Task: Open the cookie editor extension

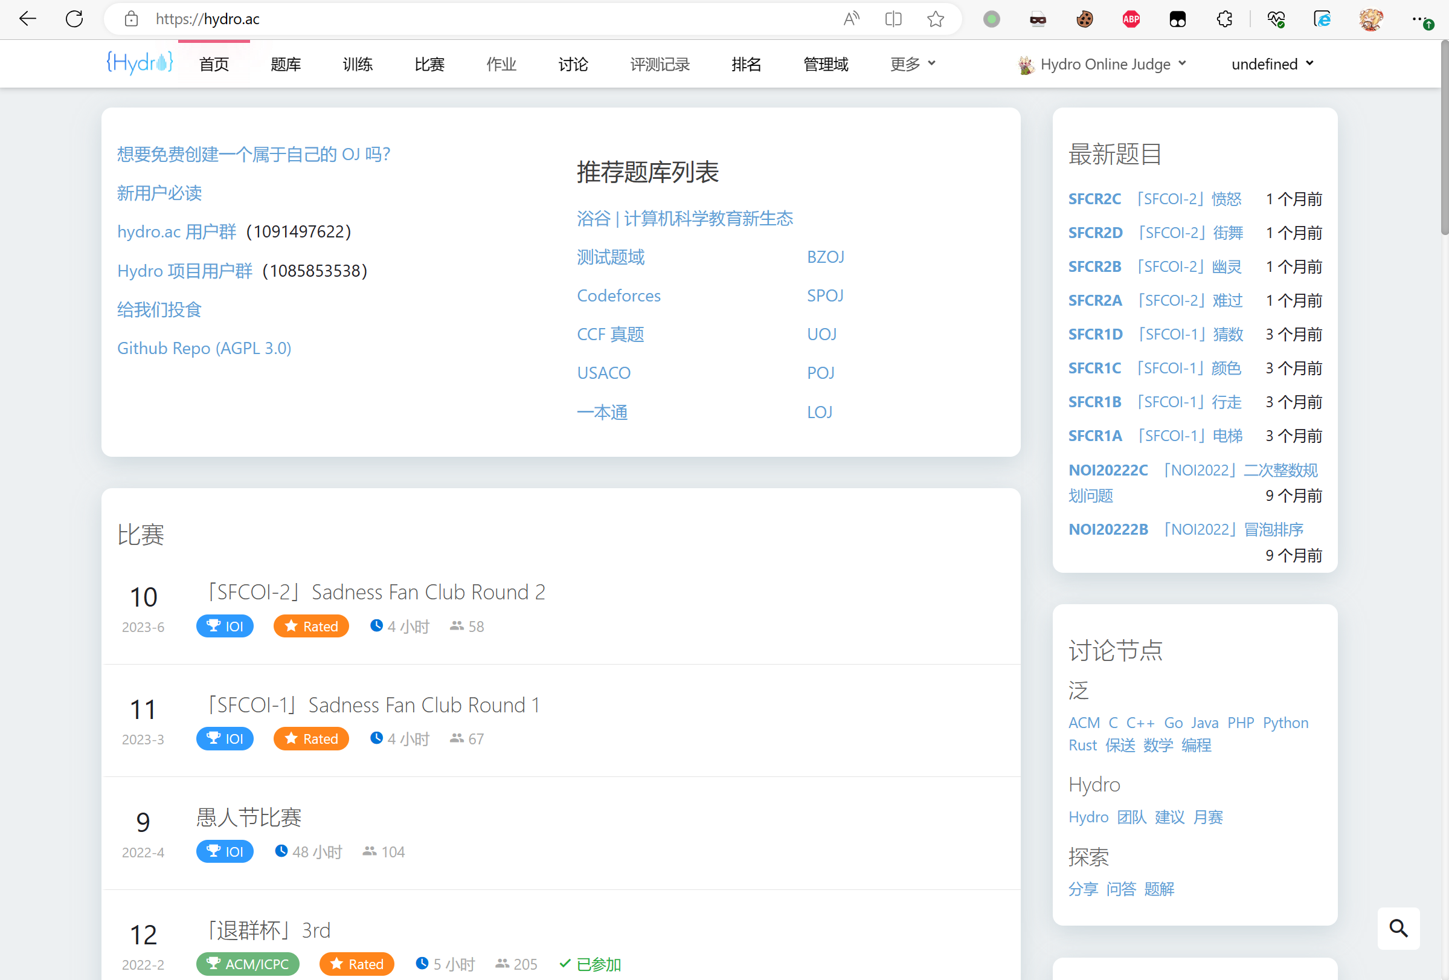Action: pyautogui.click(x=1085, y=19)
